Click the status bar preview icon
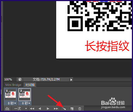This screenshot has width=133, height=112. coord(20,79)
